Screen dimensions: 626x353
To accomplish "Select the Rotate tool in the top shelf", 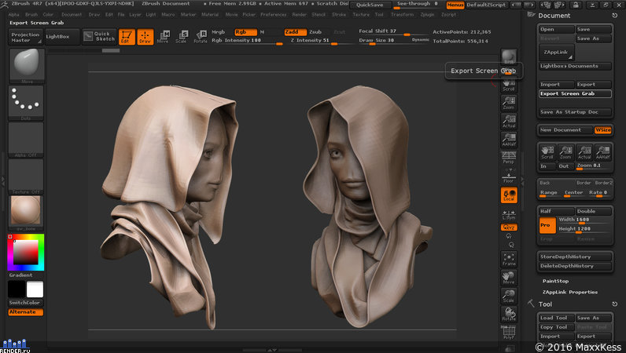I will [201, 37].
